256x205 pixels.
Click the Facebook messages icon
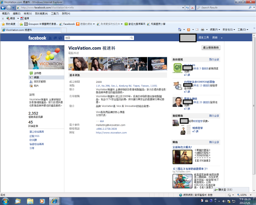pyautogui.click(x=55, y=38)
